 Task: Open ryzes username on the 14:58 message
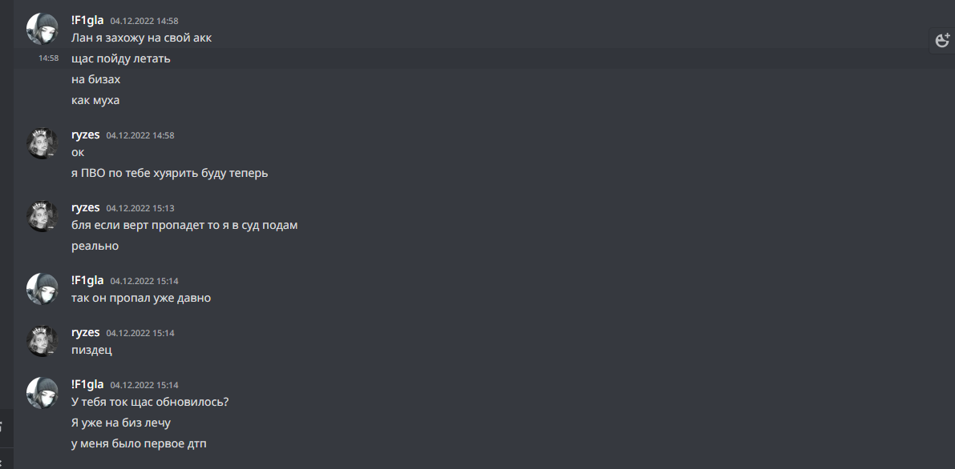tap(86, 134)
